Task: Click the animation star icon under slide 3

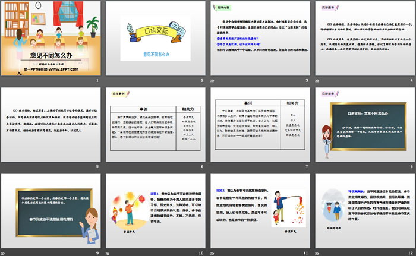Action: pyautogui.click(x=212, y=81)
